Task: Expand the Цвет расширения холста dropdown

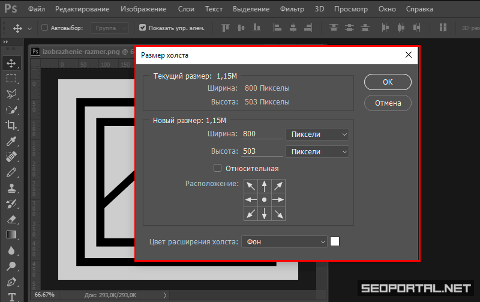Action: click(284, 242)
